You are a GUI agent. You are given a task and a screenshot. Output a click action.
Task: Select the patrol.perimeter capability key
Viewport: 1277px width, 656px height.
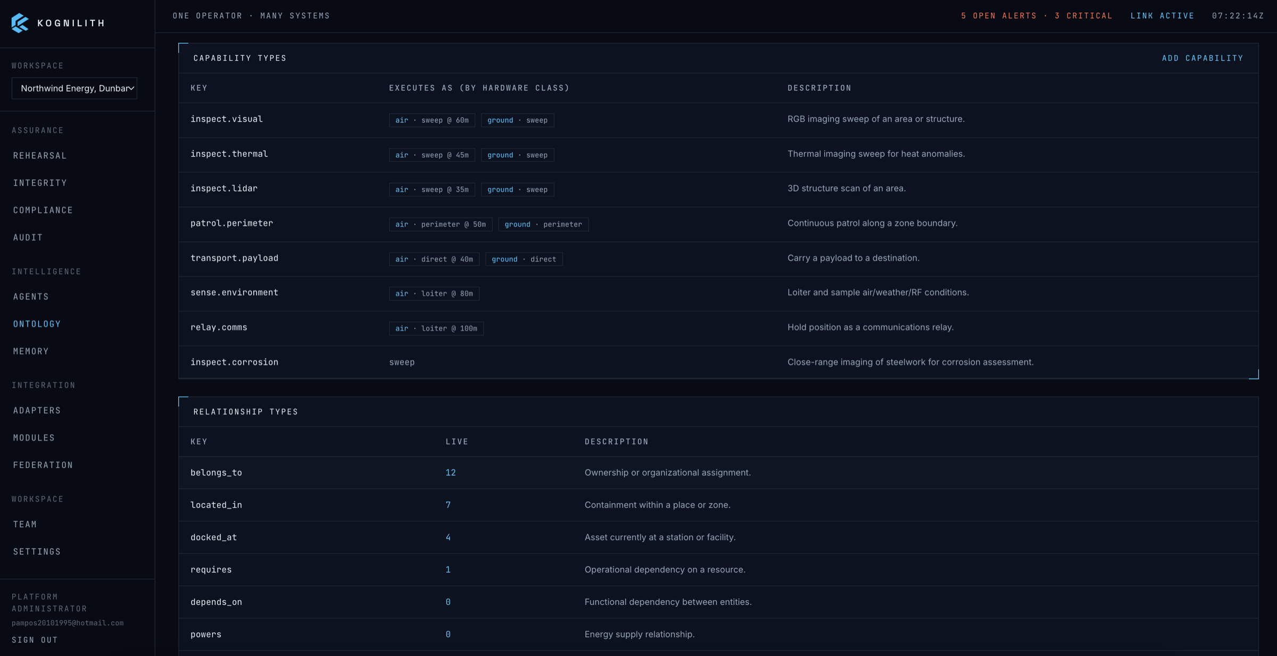231,223
